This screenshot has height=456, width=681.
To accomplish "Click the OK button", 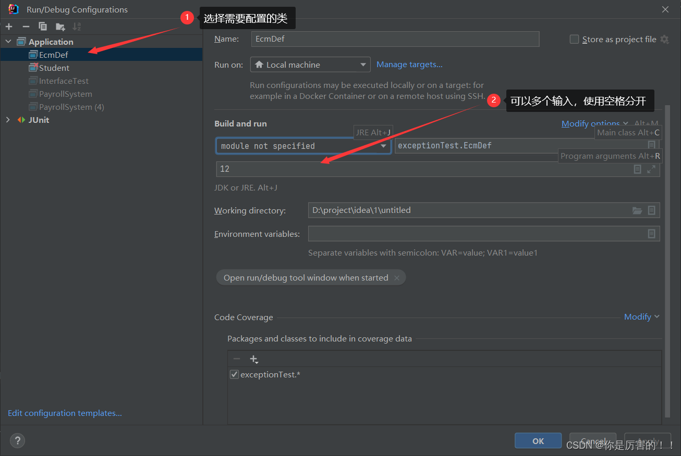I will [538, 440].
